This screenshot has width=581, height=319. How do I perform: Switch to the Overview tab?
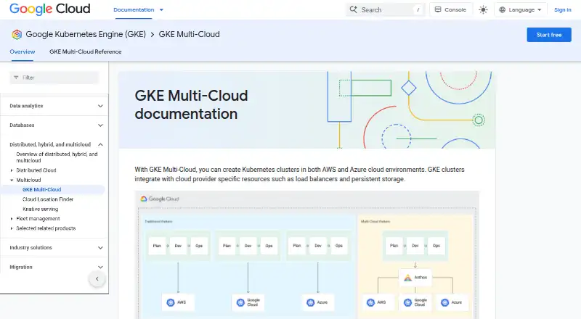(23, 51)
